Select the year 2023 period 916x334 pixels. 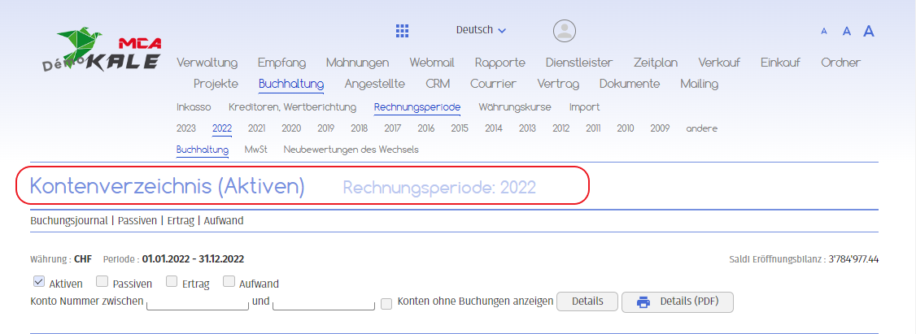pos(185,128)
